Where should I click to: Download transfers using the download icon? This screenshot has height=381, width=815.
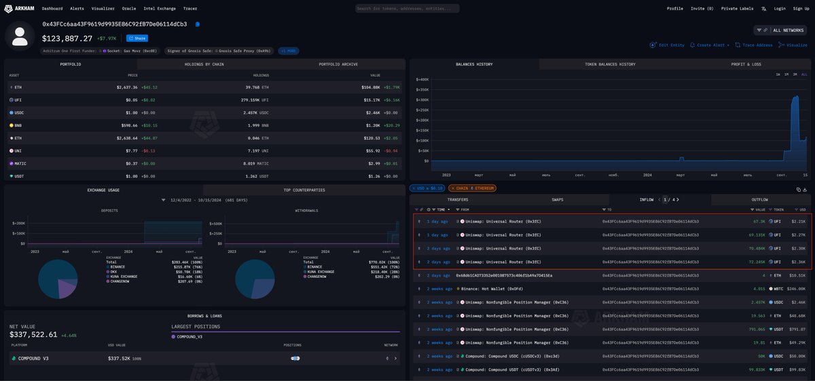tap(804, 189)
